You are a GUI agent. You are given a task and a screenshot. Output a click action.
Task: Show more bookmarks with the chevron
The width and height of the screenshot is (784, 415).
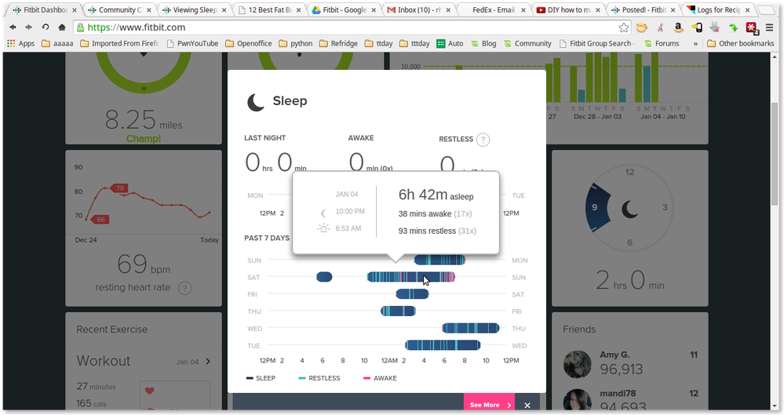[695, 43]
